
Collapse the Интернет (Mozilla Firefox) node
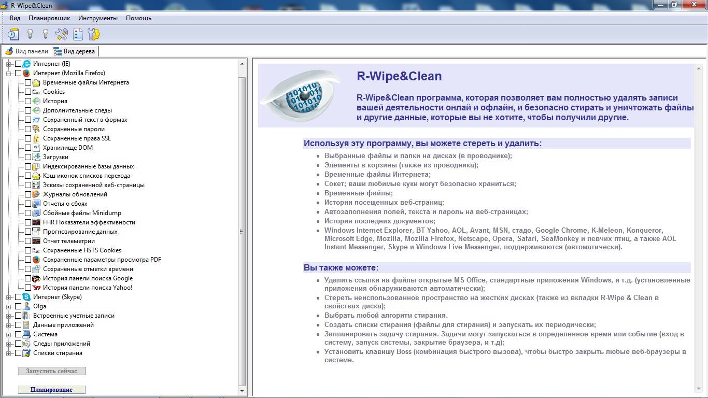point(8,73)
